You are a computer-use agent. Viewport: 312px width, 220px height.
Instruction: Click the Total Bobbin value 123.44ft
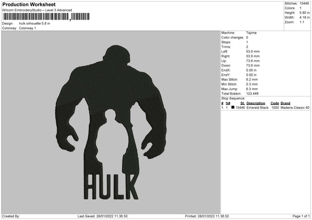coord(252,93)
